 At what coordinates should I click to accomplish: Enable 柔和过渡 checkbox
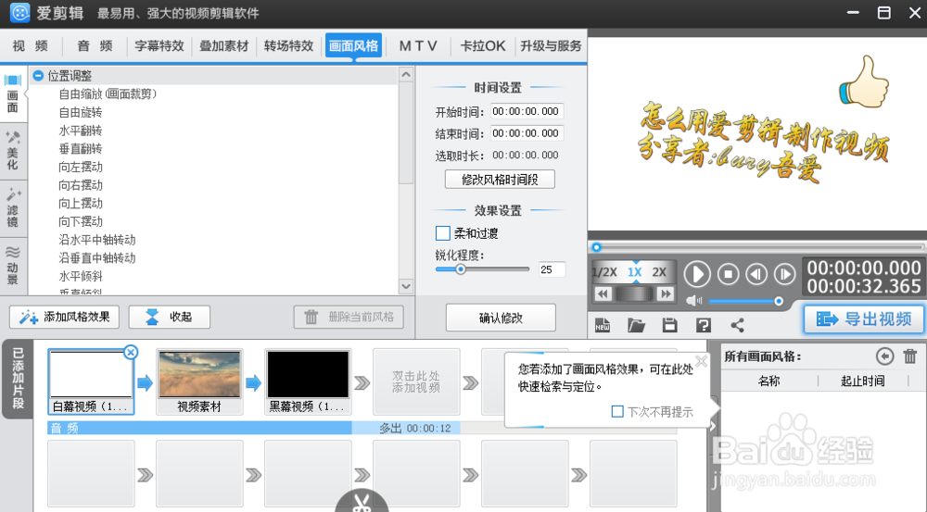[x=443, y=233]
